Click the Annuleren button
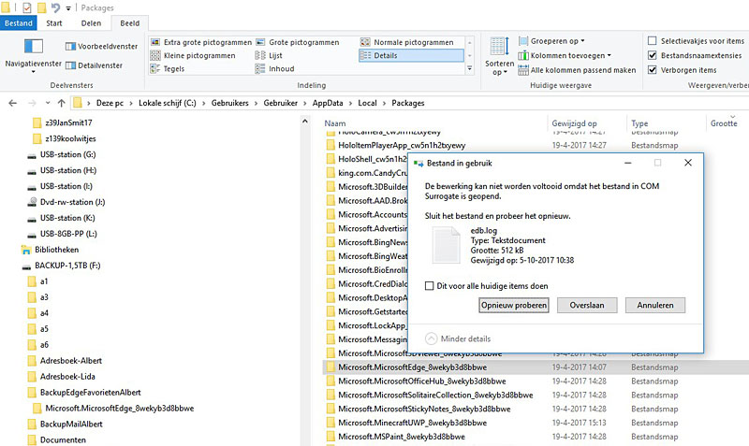The width and height of the screenshot is (749, 446). pos(654,305)
